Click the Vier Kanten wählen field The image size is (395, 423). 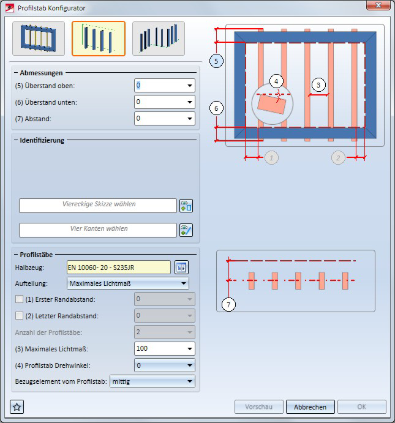pyautogui.click(x=98, y=230)
